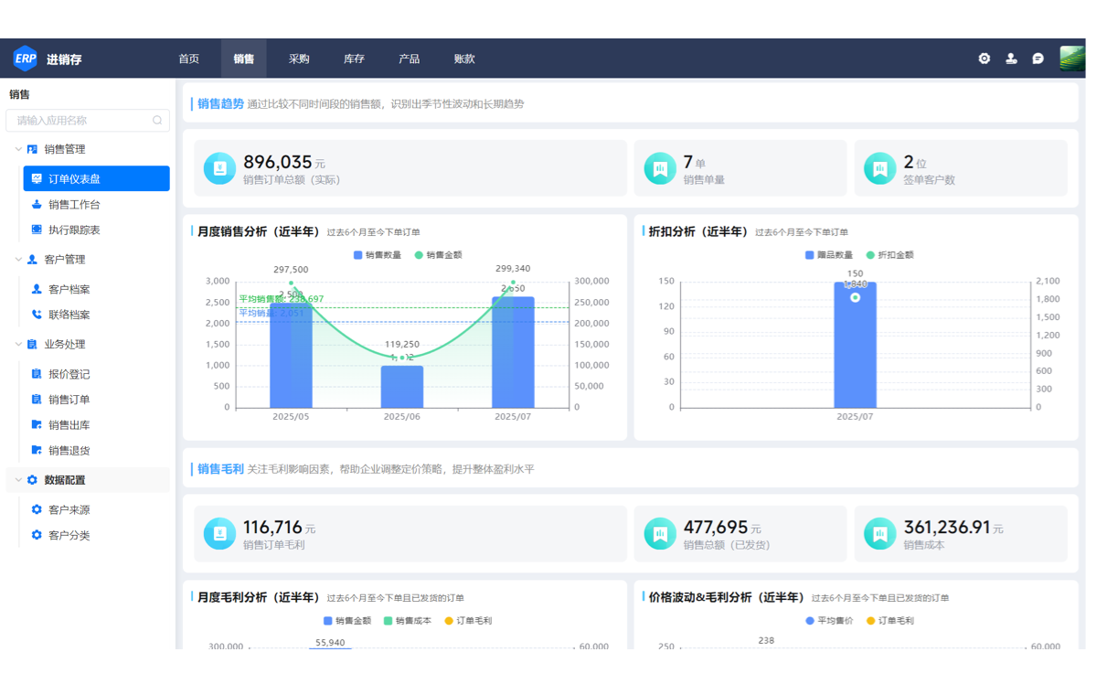Open the 库存 menu in top navigation
1097x695 pixels.
[354, 58]
